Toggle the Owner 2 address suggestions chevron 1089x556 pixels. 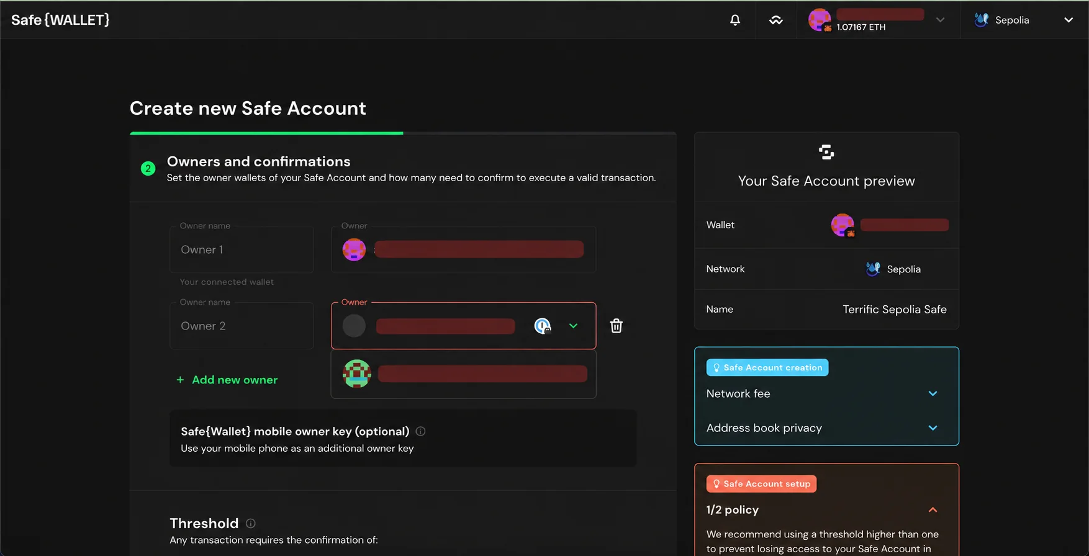573,326
